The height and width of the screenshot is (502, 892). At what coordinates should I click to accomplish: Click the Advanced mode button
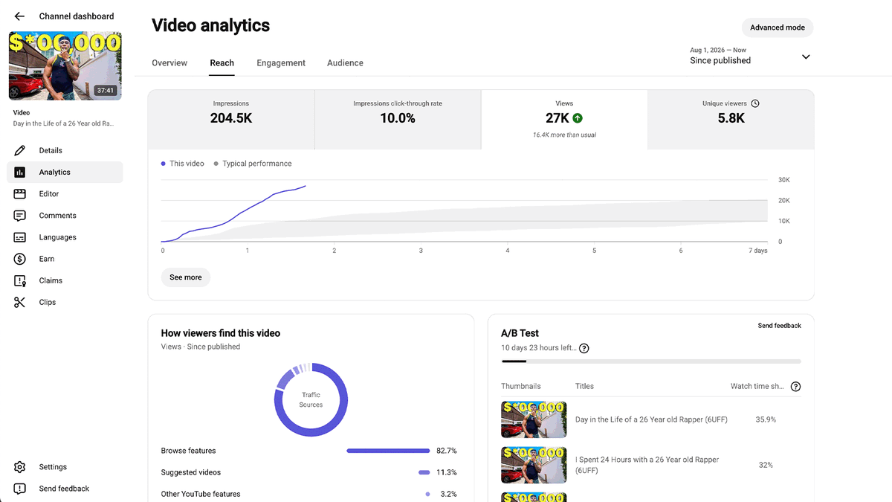point(778,28)
